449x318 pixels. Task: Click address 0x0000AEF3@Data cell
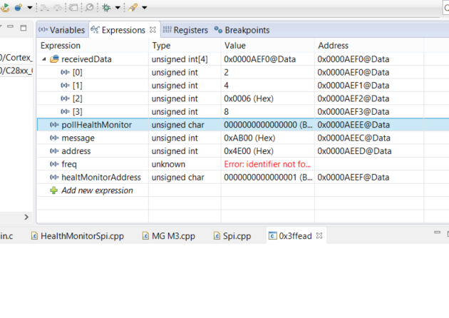(353, 112)
